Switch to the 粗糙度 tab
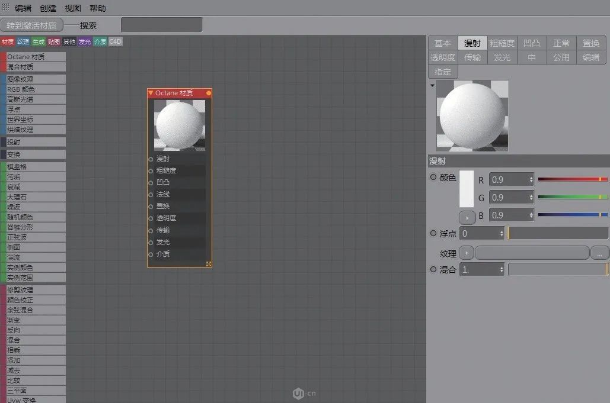This screenshot has height=403, width=610. (x=502, y=43)
